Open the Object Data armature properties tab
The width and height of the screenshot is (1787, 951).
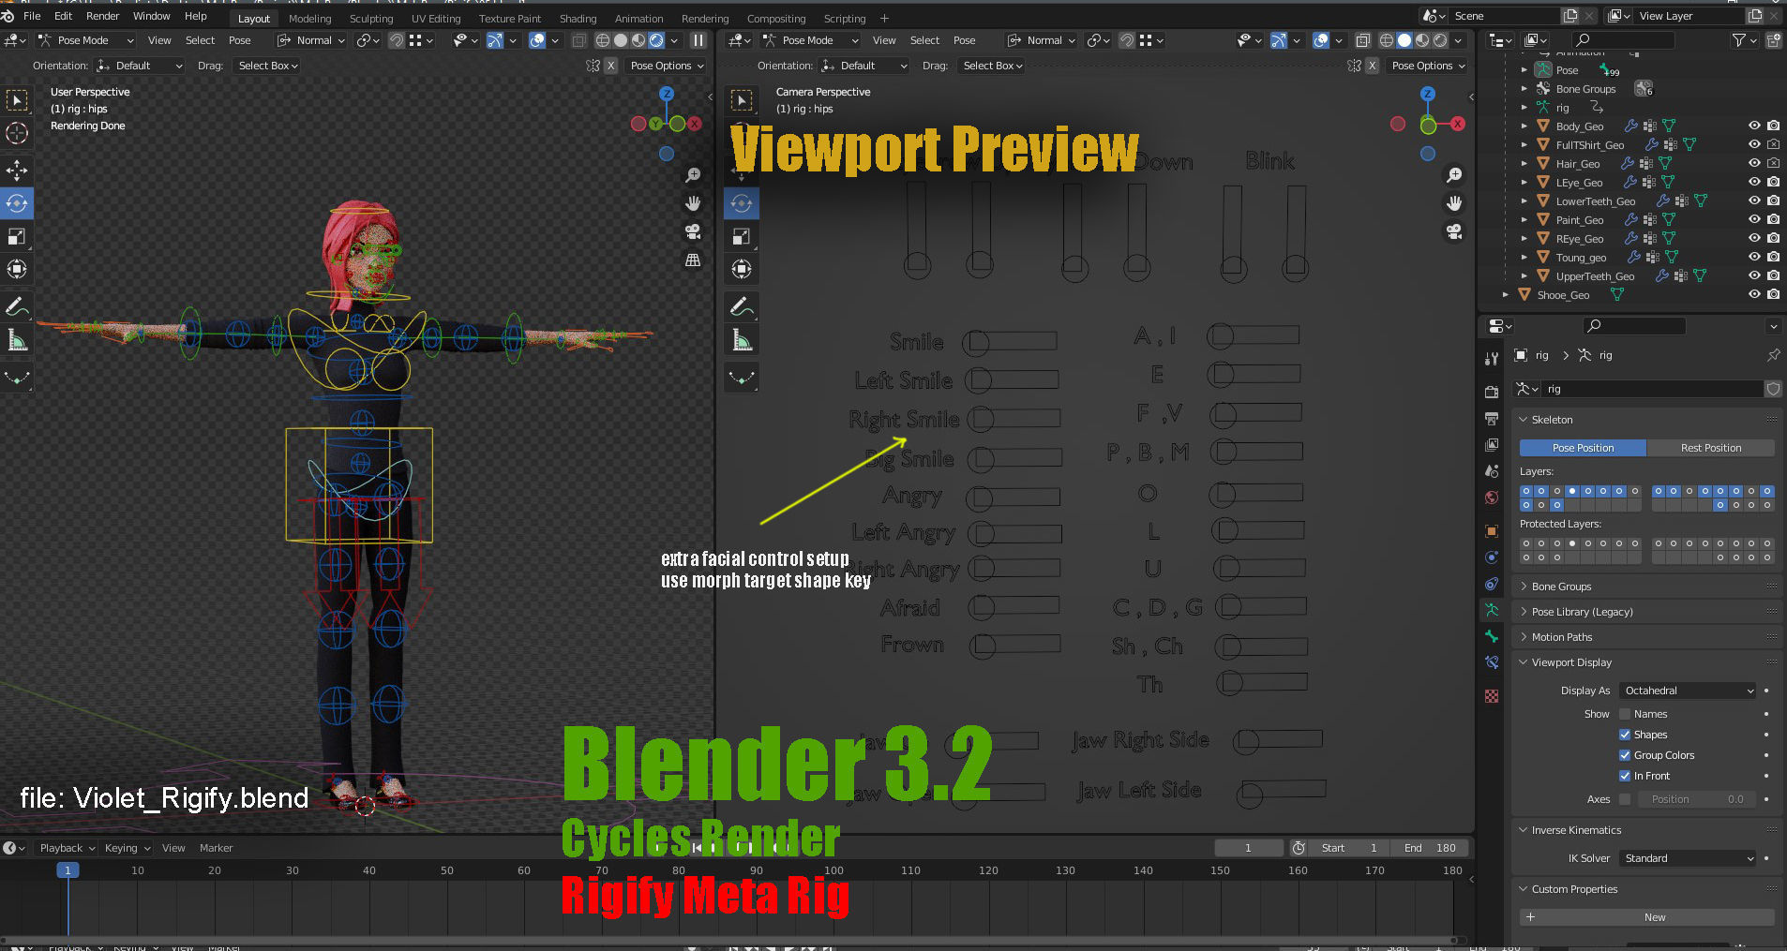pos(1492,610)
